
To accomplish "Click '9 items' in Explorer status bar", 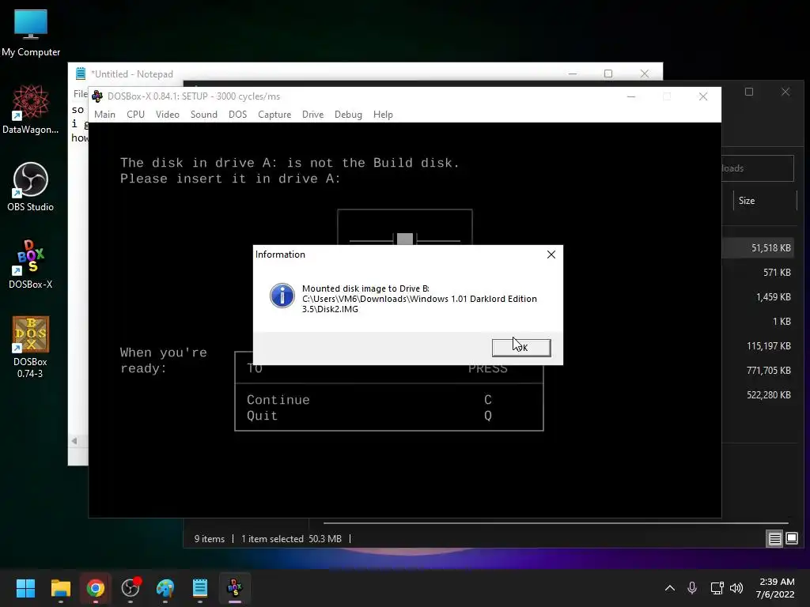I will [x=209, y=539].
